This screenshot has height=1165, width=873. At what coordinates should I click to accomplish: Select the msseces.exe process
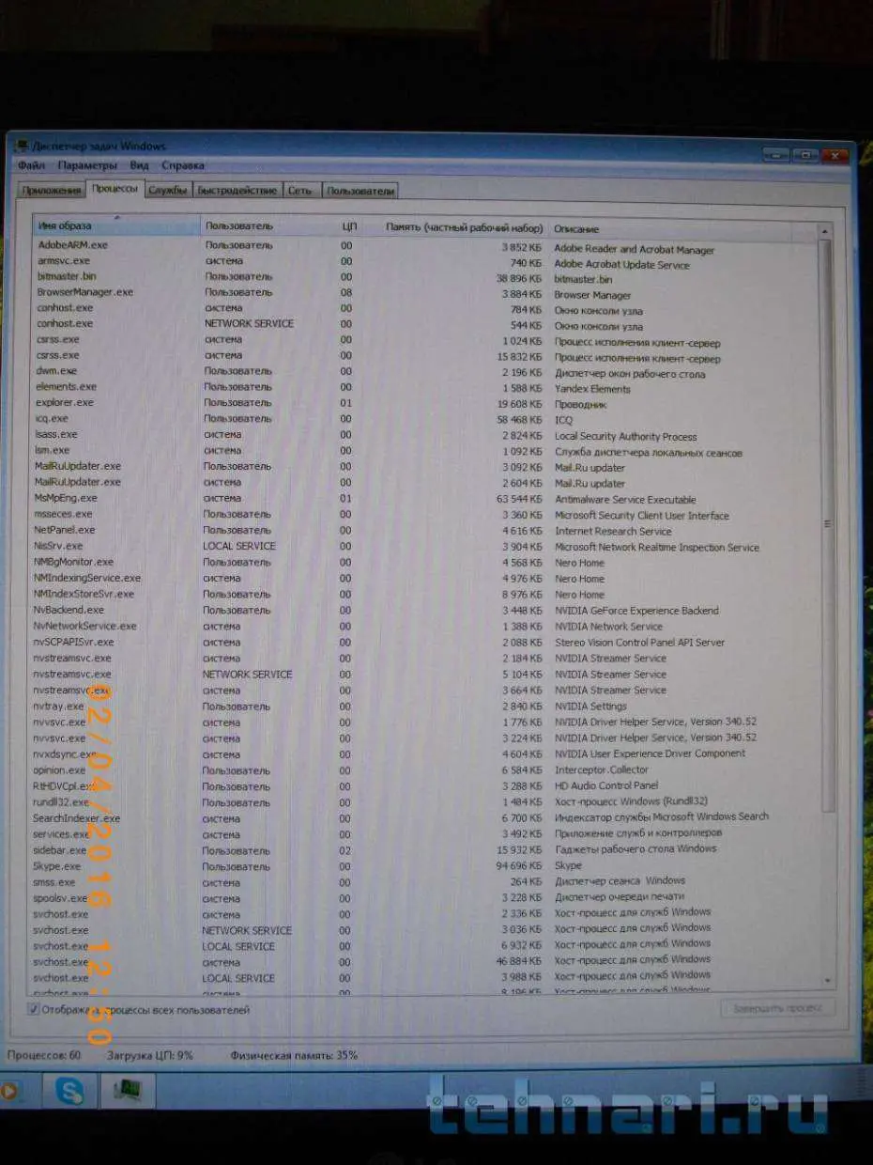[x=425, y=514]
